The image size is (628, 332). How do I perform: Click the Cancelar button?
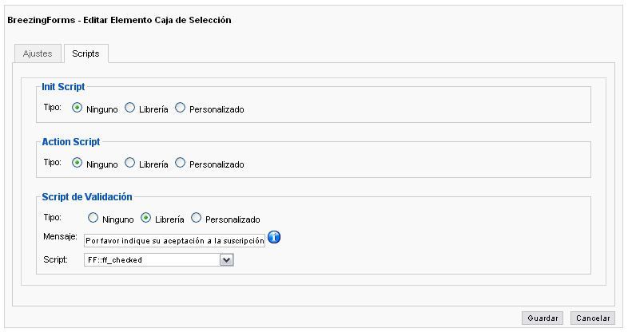point(593,318)
